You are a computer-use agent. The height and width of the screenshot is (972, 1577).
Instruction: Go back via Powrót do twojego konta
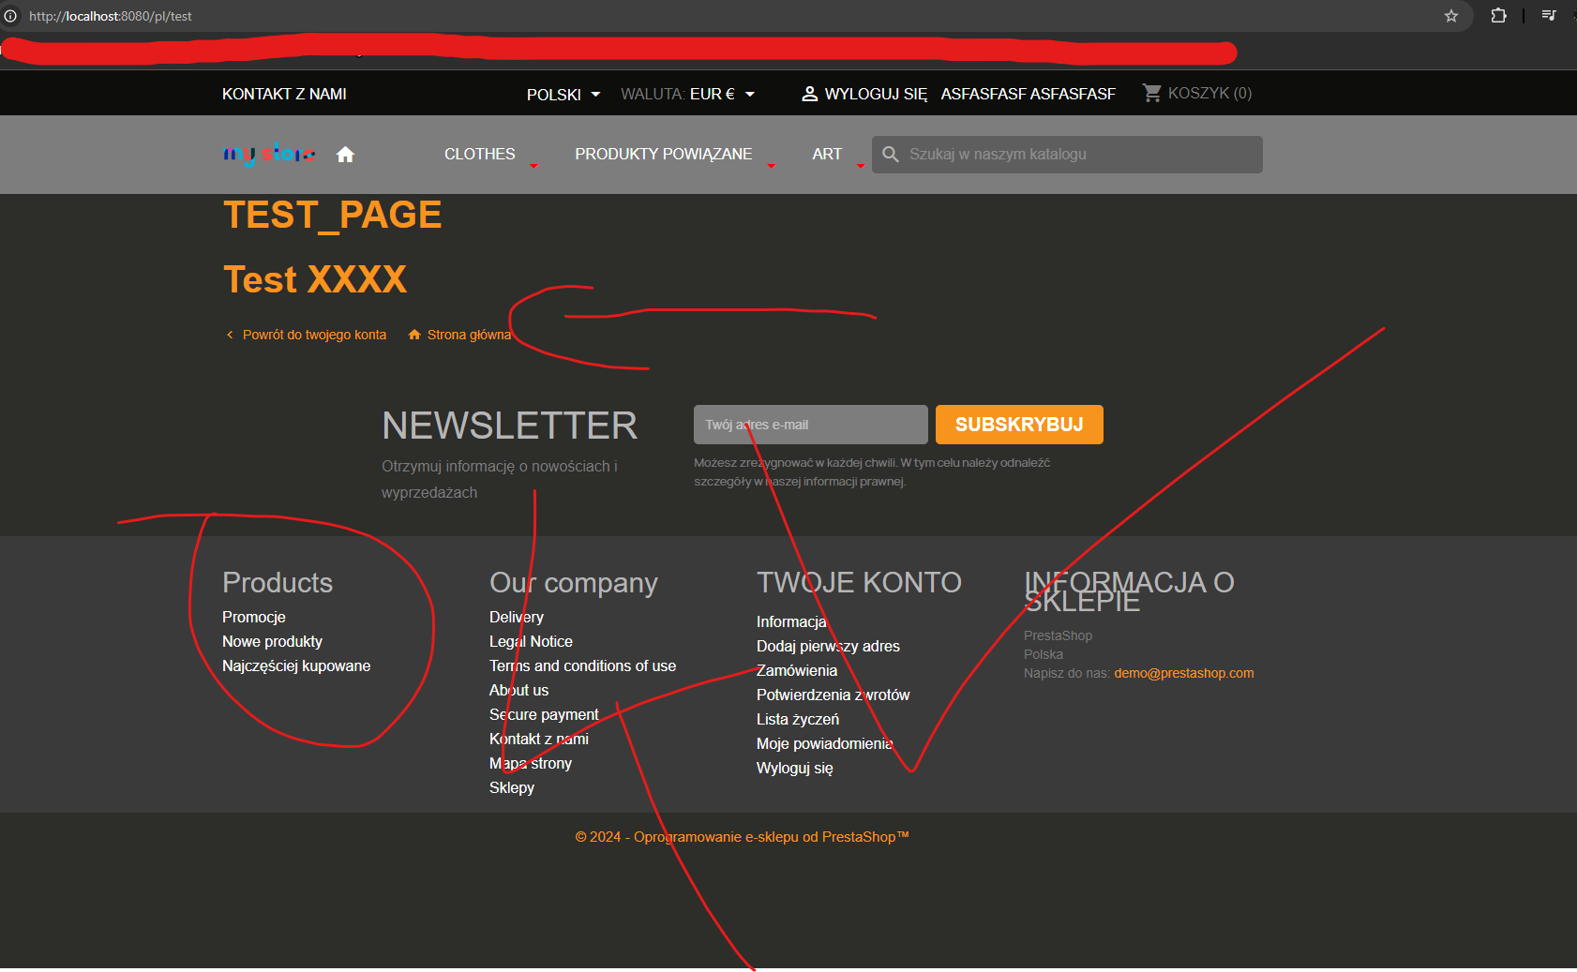click(x=314, y=335)
